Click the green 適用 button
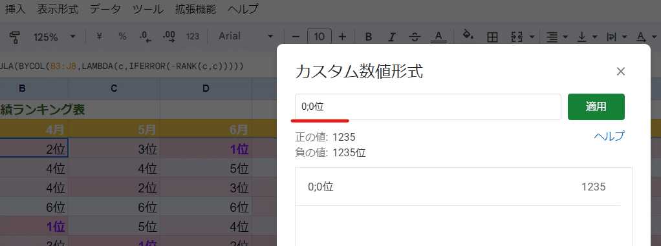Viewport: 661px width, 246px height. [596, 107]
